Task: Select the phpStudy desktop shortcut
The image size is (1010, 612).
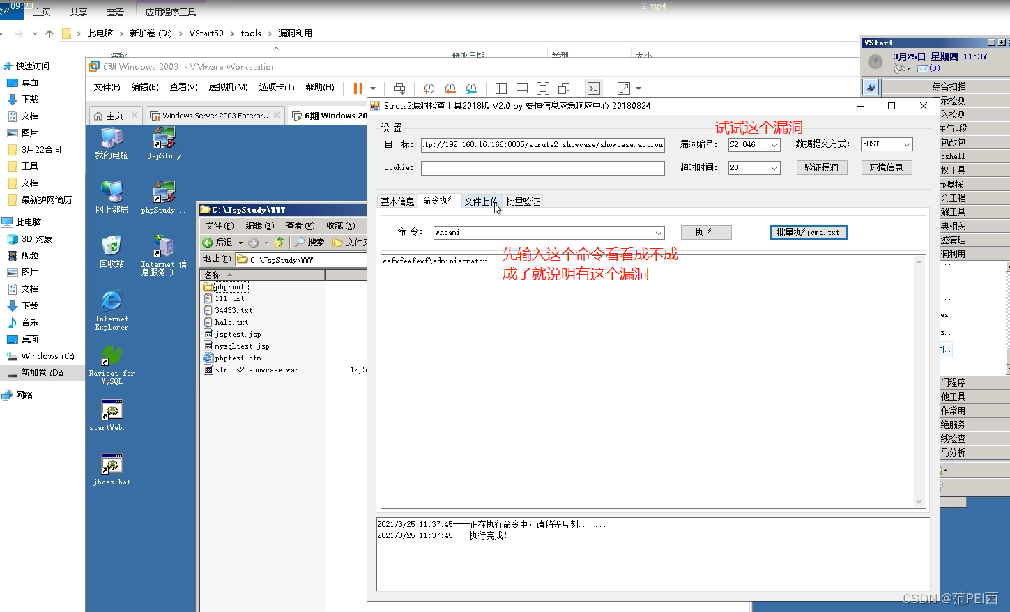Action: pyautogui.click(x=164, y=197)
